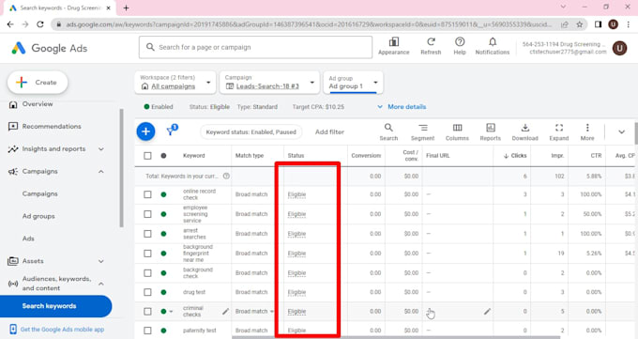Image resolution: width=638 pixels, height=339 pixels.
Task: Open Ads in the sidebar
Action: click(x=28, y=239)
